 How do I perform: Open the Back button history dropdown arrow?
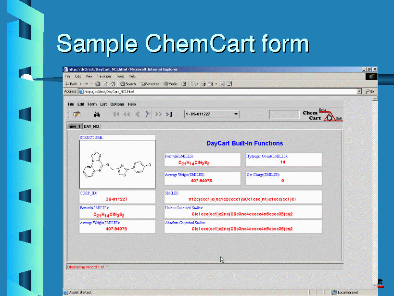[x=81, y=84]
